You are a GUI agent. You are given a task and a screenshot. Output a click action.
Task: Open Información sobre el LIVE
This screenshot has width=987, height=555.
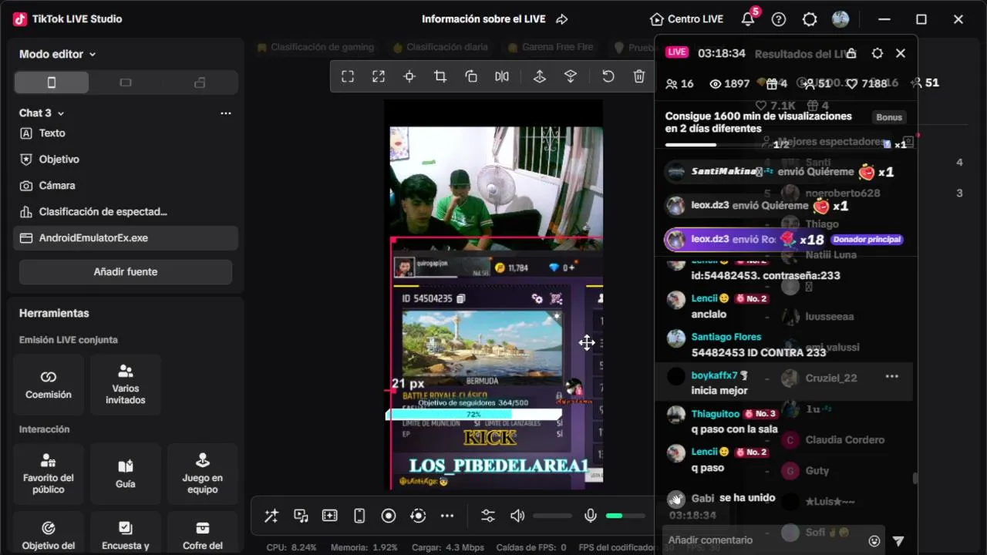pos(483,19)
